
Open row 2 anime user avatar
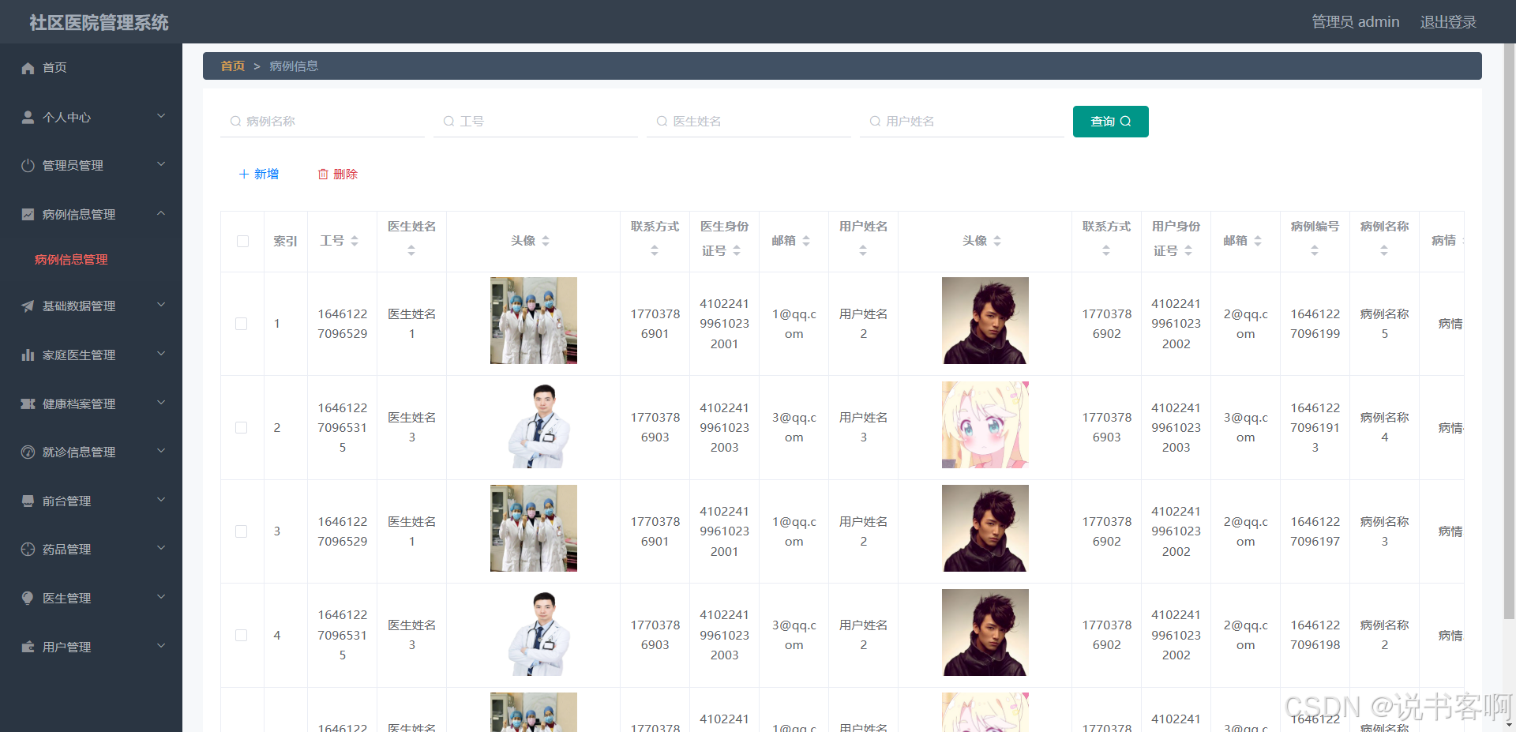click(x=985, y=425)
